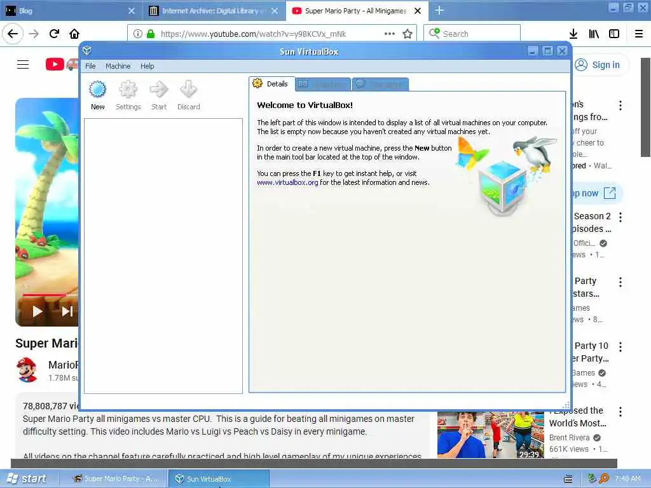
Task: Go back with the Firefox back arrow
Action: click(x=13, y=34)
